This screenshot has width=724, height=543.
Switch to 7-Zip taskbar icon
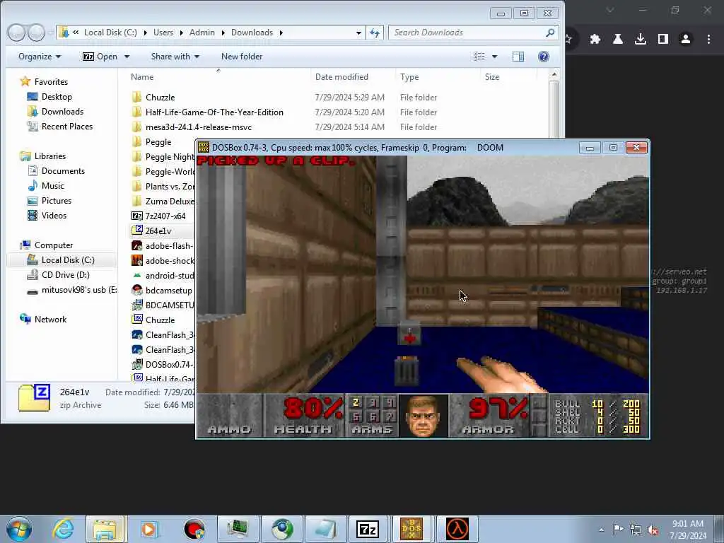[x=368, y=529]
